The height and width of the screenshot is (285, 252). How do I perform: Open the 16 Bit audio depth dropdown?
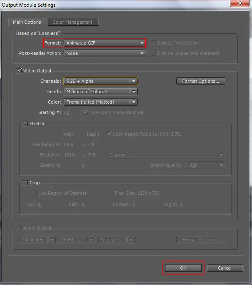pos(77,240)
